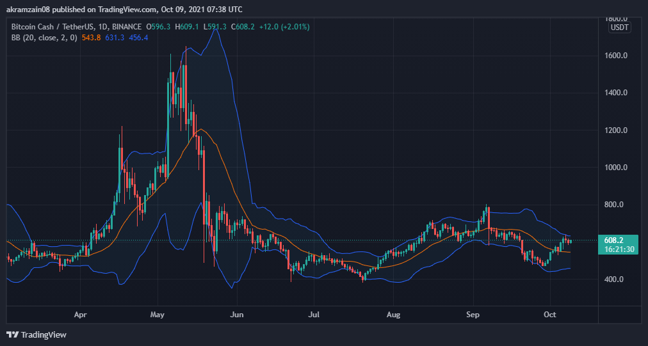Click the 1000.0 price axis label

(x=616, y=168)
